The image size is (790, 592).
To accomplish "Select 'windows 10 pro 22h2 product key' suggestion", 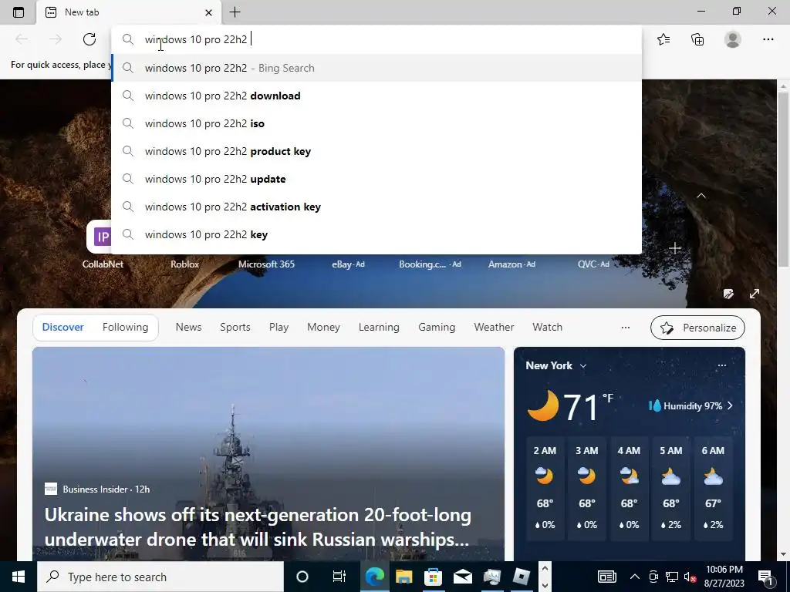I will tap(376, 151).
